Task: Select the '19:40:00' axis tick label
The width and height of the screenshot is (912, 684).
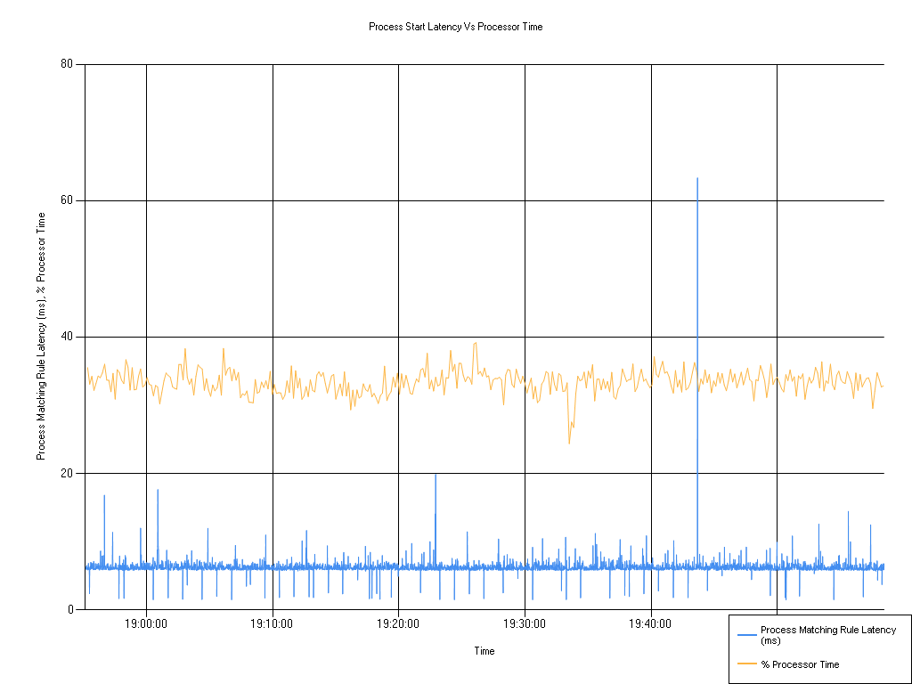Action: (x=651, y=625)
